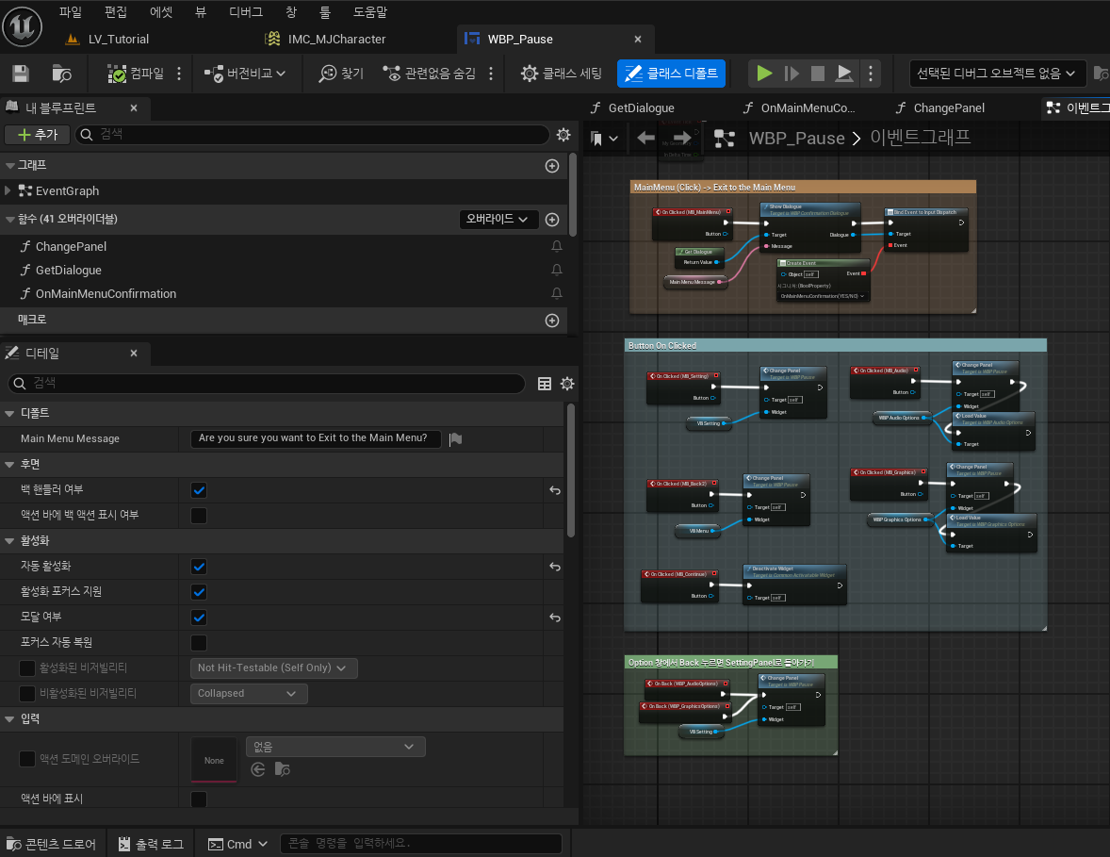Click the Details panel property matrix icon
This screenshot has height=857, width=1110.
(x=544, y=384)
